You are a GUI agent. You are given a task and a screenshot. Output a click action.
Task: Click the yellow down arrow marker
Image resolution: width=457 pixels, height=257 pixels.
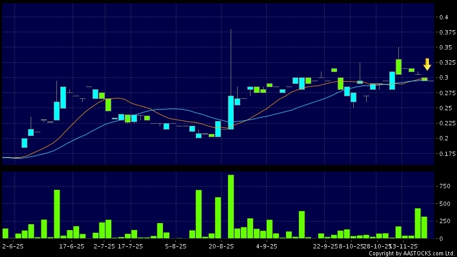pos(427,64)
